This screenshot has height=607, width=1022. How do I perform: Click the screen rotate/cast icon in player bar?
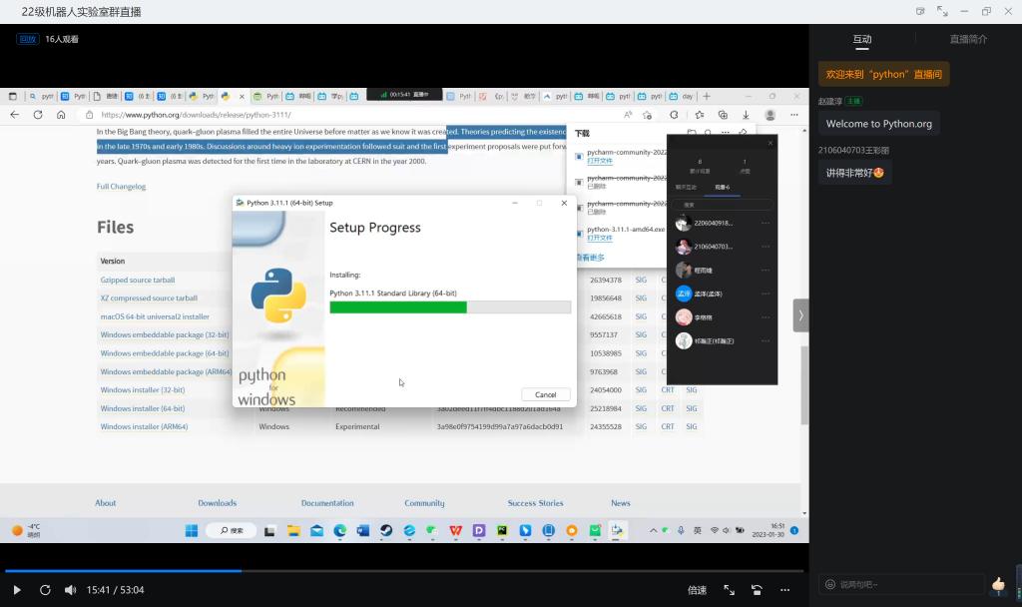tap(757, 590)
